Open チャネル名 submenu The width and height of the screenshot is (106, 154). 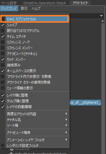pos(38,120)
